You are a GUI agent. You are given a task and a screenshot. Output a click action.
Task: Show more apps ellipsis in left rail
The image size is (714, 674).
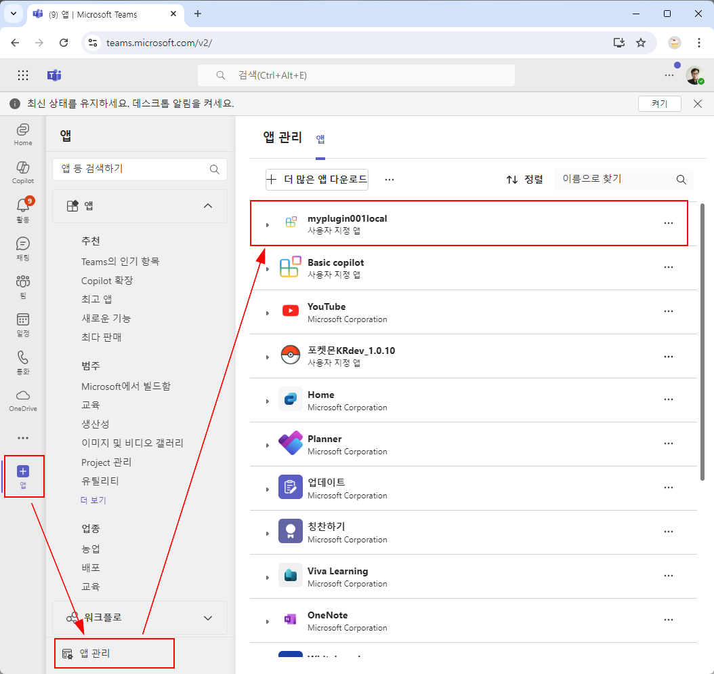point(23,438)
